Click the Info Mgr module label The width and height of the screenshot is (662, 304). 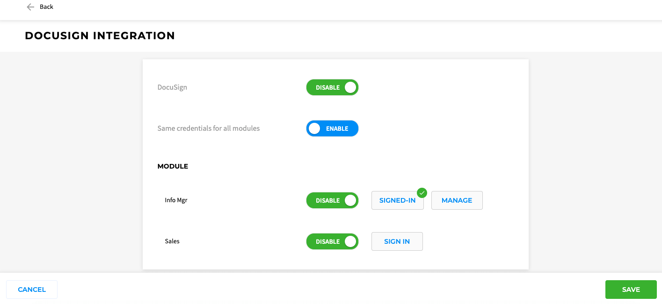point(176,200)
